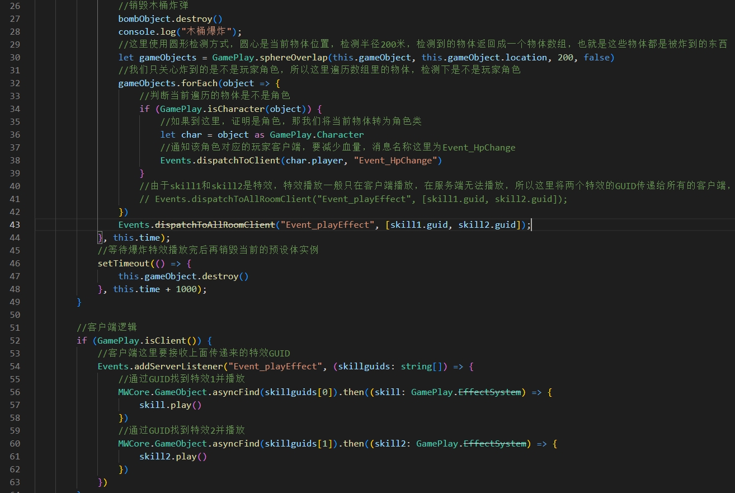The image size is (735, 493).
Task: Click the //判断当前遍历的物体是不是角色 comment
Action: 215,96
